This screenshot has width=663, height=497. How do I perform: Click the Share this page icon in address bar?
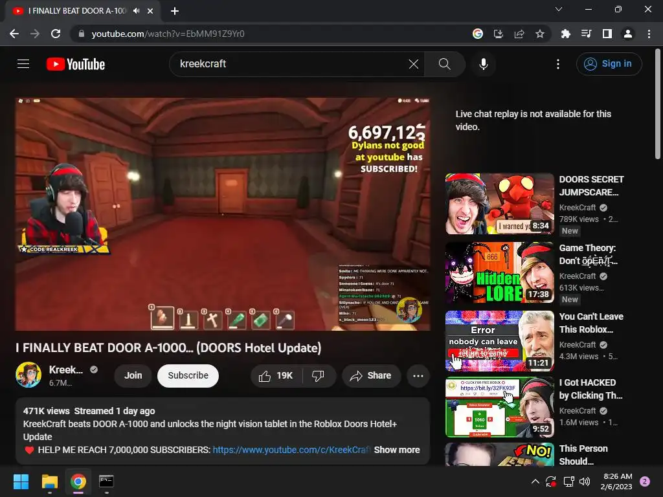pos(519,34)
